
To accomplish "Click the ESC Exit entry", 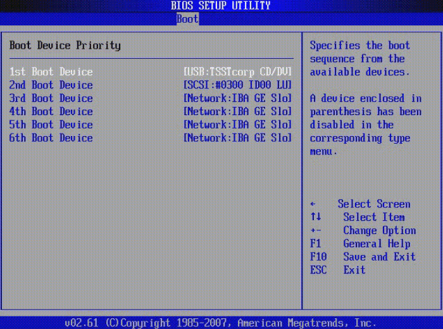I will tap(337, 271).
